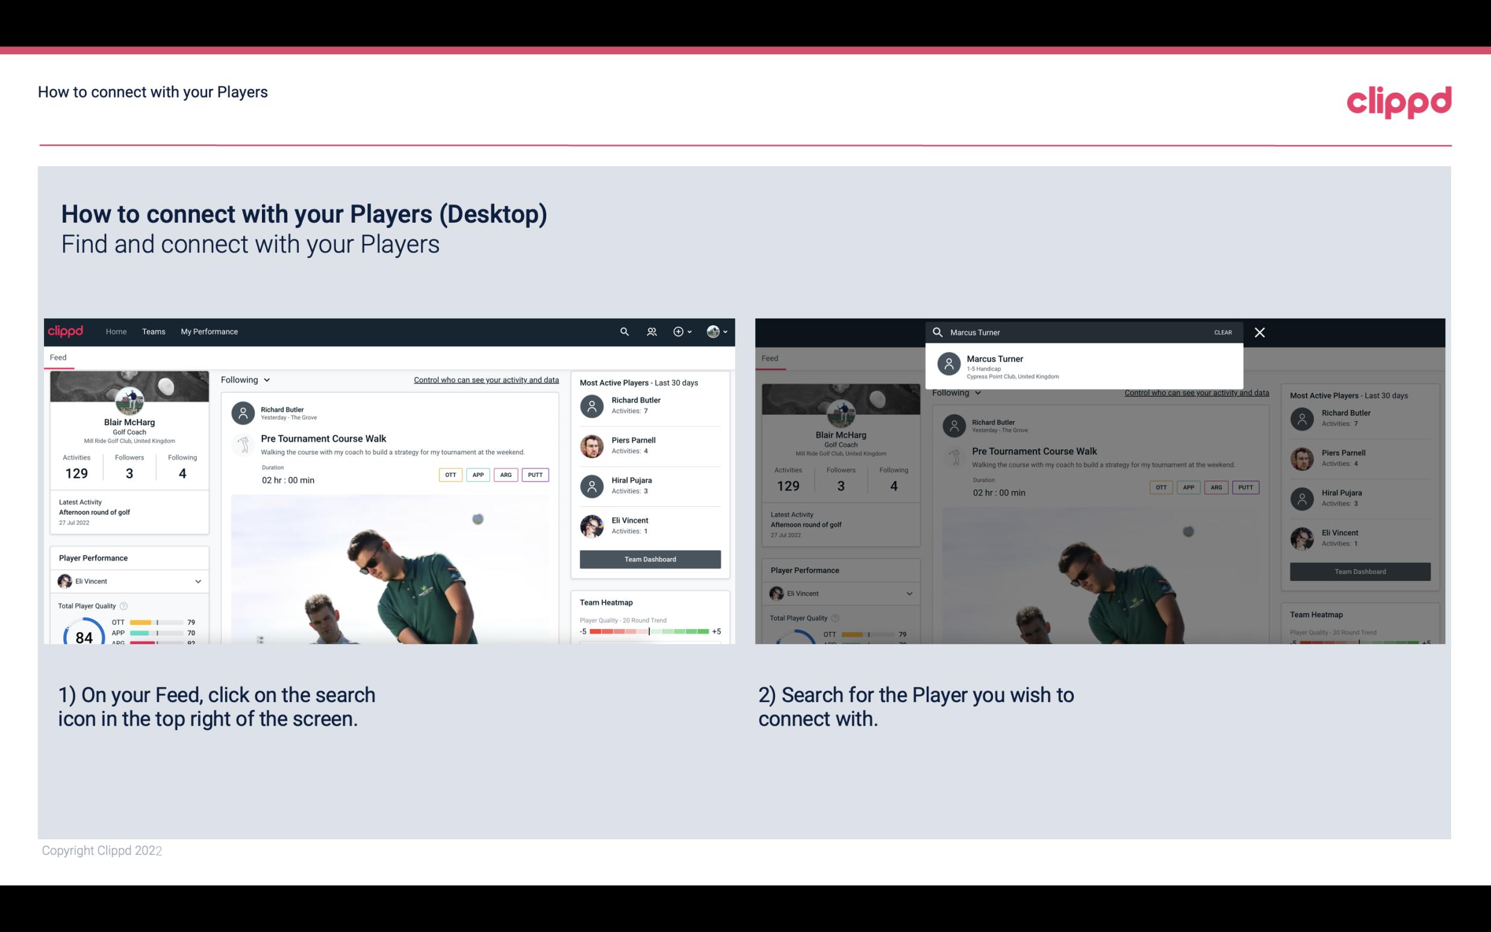This screenshot has width=1491, height=932.
Task: Click the OTT performance category icon
Action: 450,474
